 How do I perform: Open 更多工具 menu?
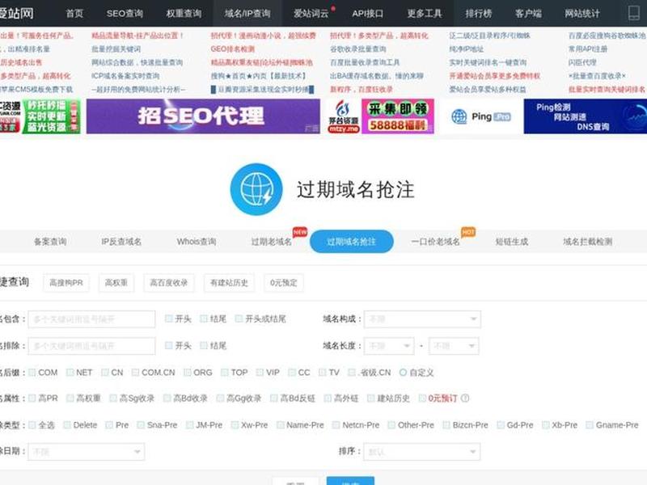(x=425, y=14)
